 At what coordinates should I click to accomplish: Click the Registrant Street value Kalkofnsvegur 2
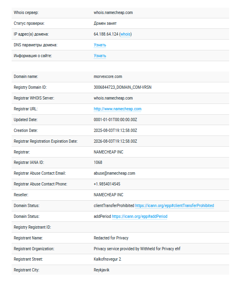pyautogui.click(x=108, y=259)
